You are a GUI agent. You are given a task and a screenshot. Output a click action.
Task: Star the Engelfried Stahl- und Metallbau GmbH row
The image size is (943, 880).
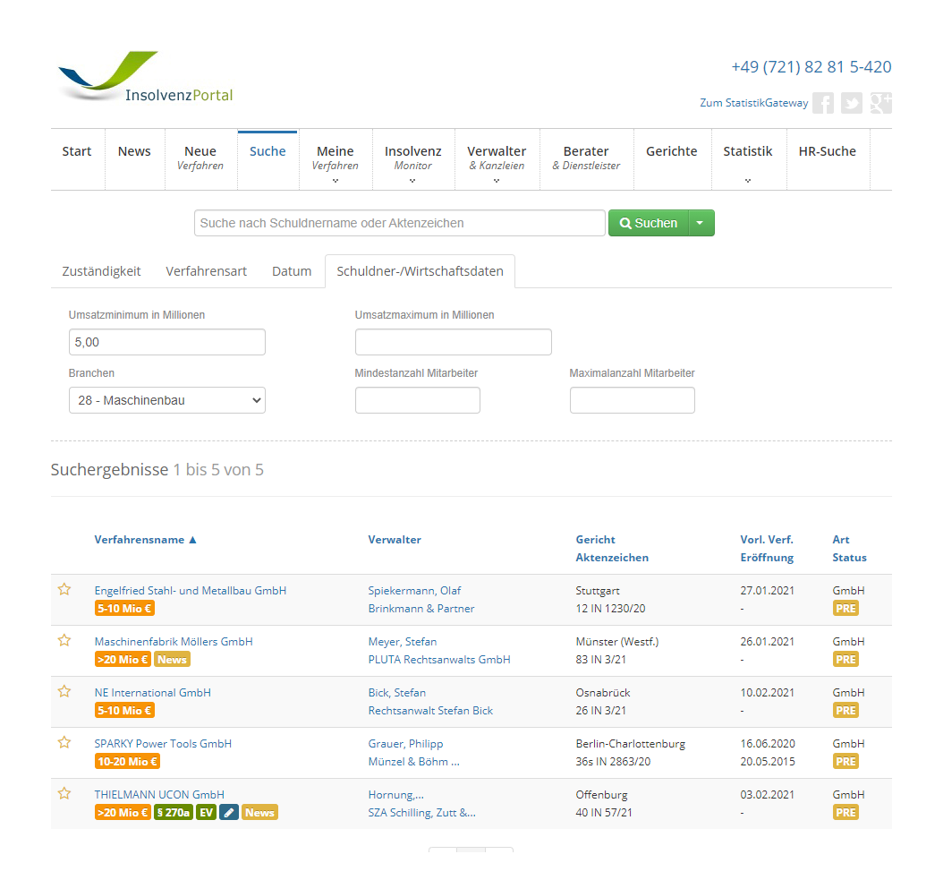[x=64, y=589]
